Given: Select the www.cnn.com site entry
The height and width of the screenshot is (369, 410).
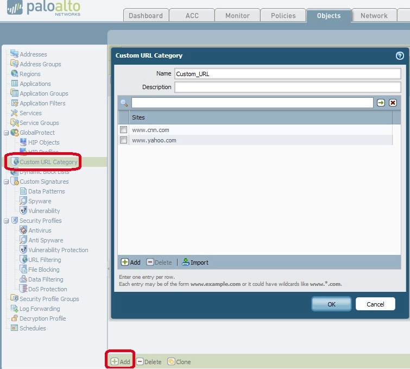Looking at the screenshot, I should pyautogui.click(x=150, y=130).
